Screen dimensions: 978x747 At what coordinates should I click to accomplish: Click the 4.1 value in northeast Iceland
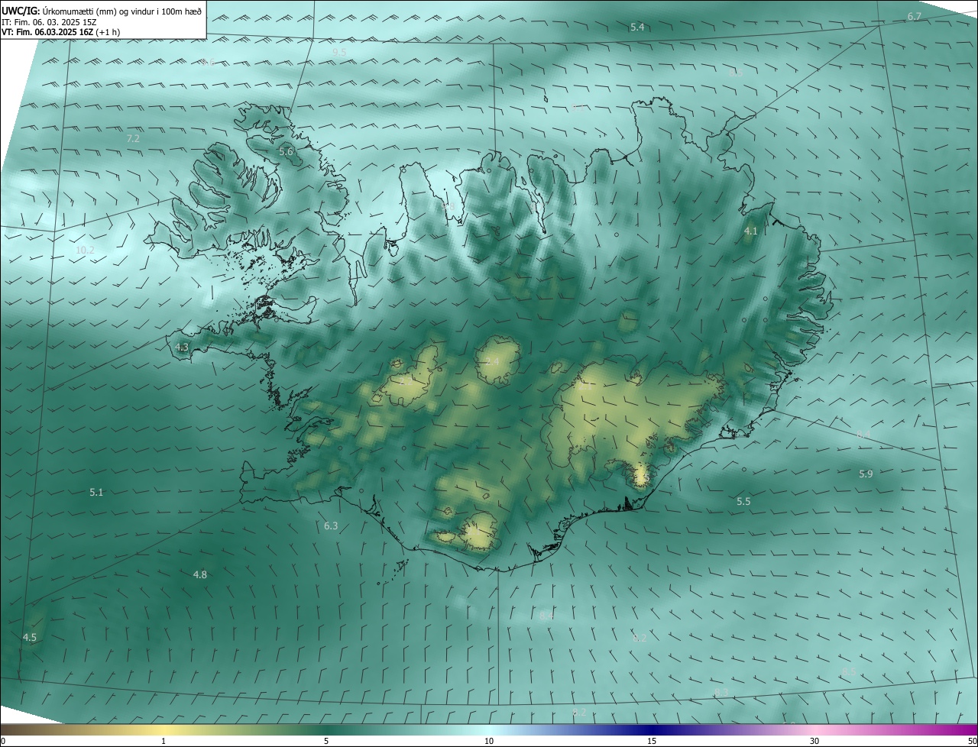[x=750, y=231]
